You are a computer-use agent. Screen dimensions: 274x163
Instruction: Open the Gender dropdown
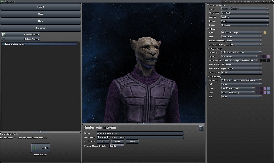[x=245, y=21]
